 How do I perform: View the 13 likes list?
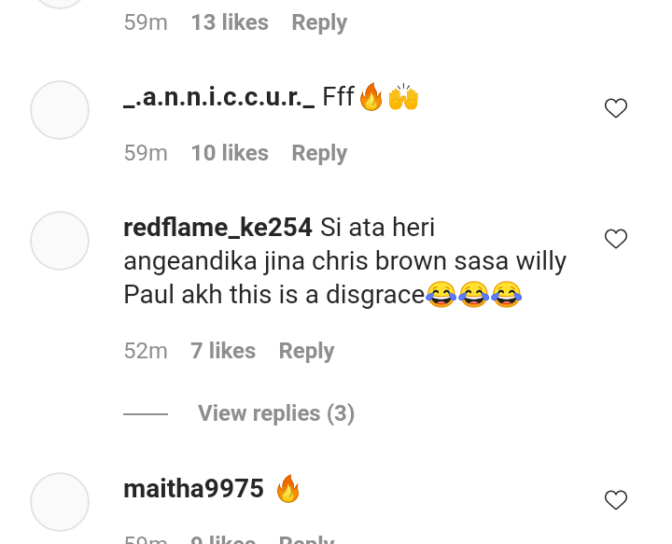230,22
